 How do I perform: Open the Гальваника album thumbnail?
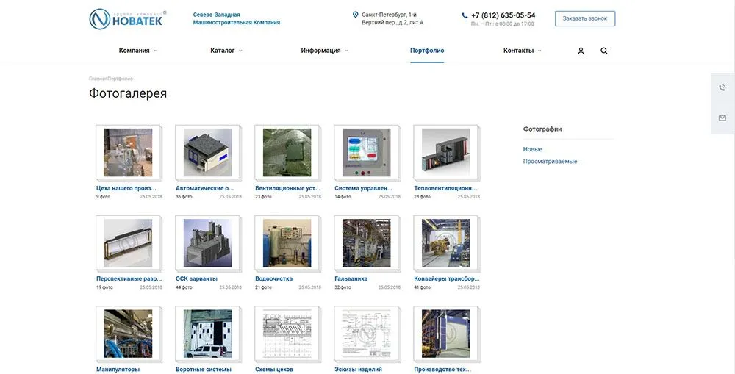tap(366, 243)
